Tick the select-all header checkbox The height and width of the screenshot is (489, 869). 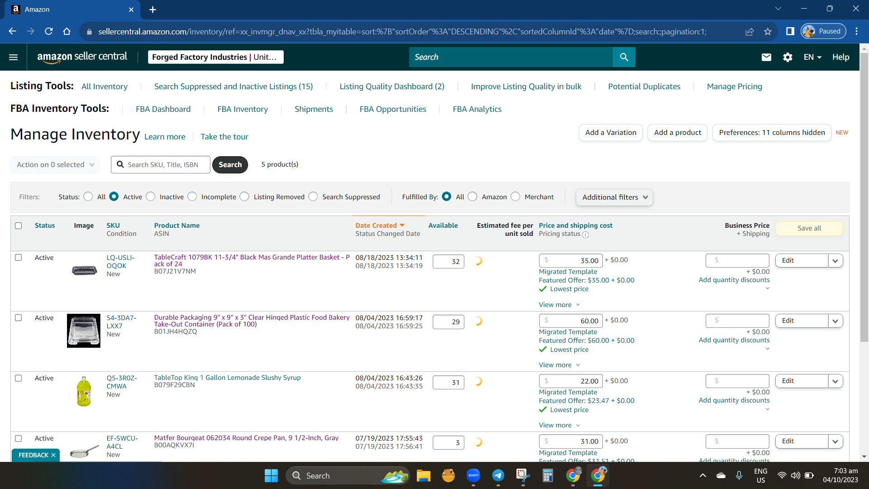click(x=19, y=225)
